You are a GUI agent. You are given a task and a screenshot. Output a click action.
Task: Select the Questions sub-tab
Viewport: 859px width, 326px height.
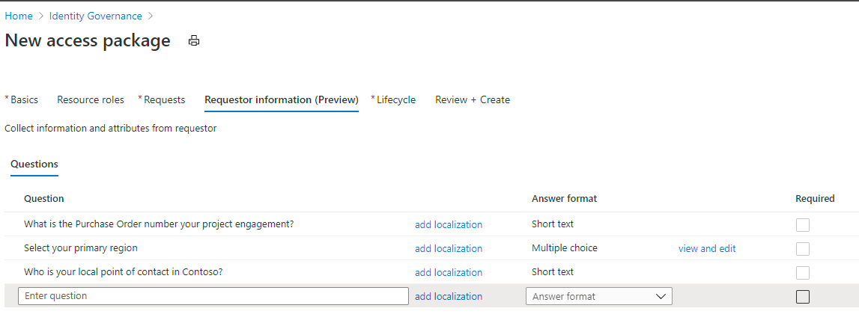[x=34, y=164]
